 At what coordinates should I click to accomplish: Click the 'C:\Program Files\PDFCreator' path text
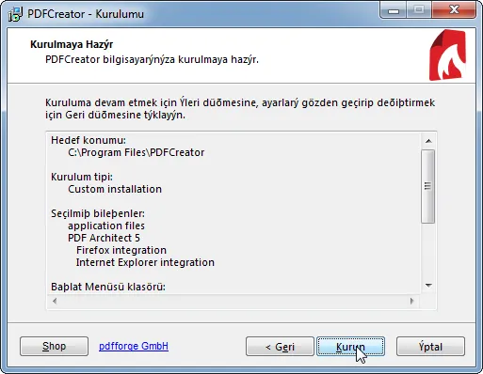coord(137,152)
